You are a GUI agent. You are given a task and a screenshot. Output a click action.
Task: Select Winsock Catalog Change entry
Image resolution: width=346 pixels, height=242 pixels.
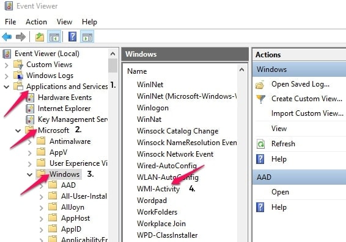point(178,131)
